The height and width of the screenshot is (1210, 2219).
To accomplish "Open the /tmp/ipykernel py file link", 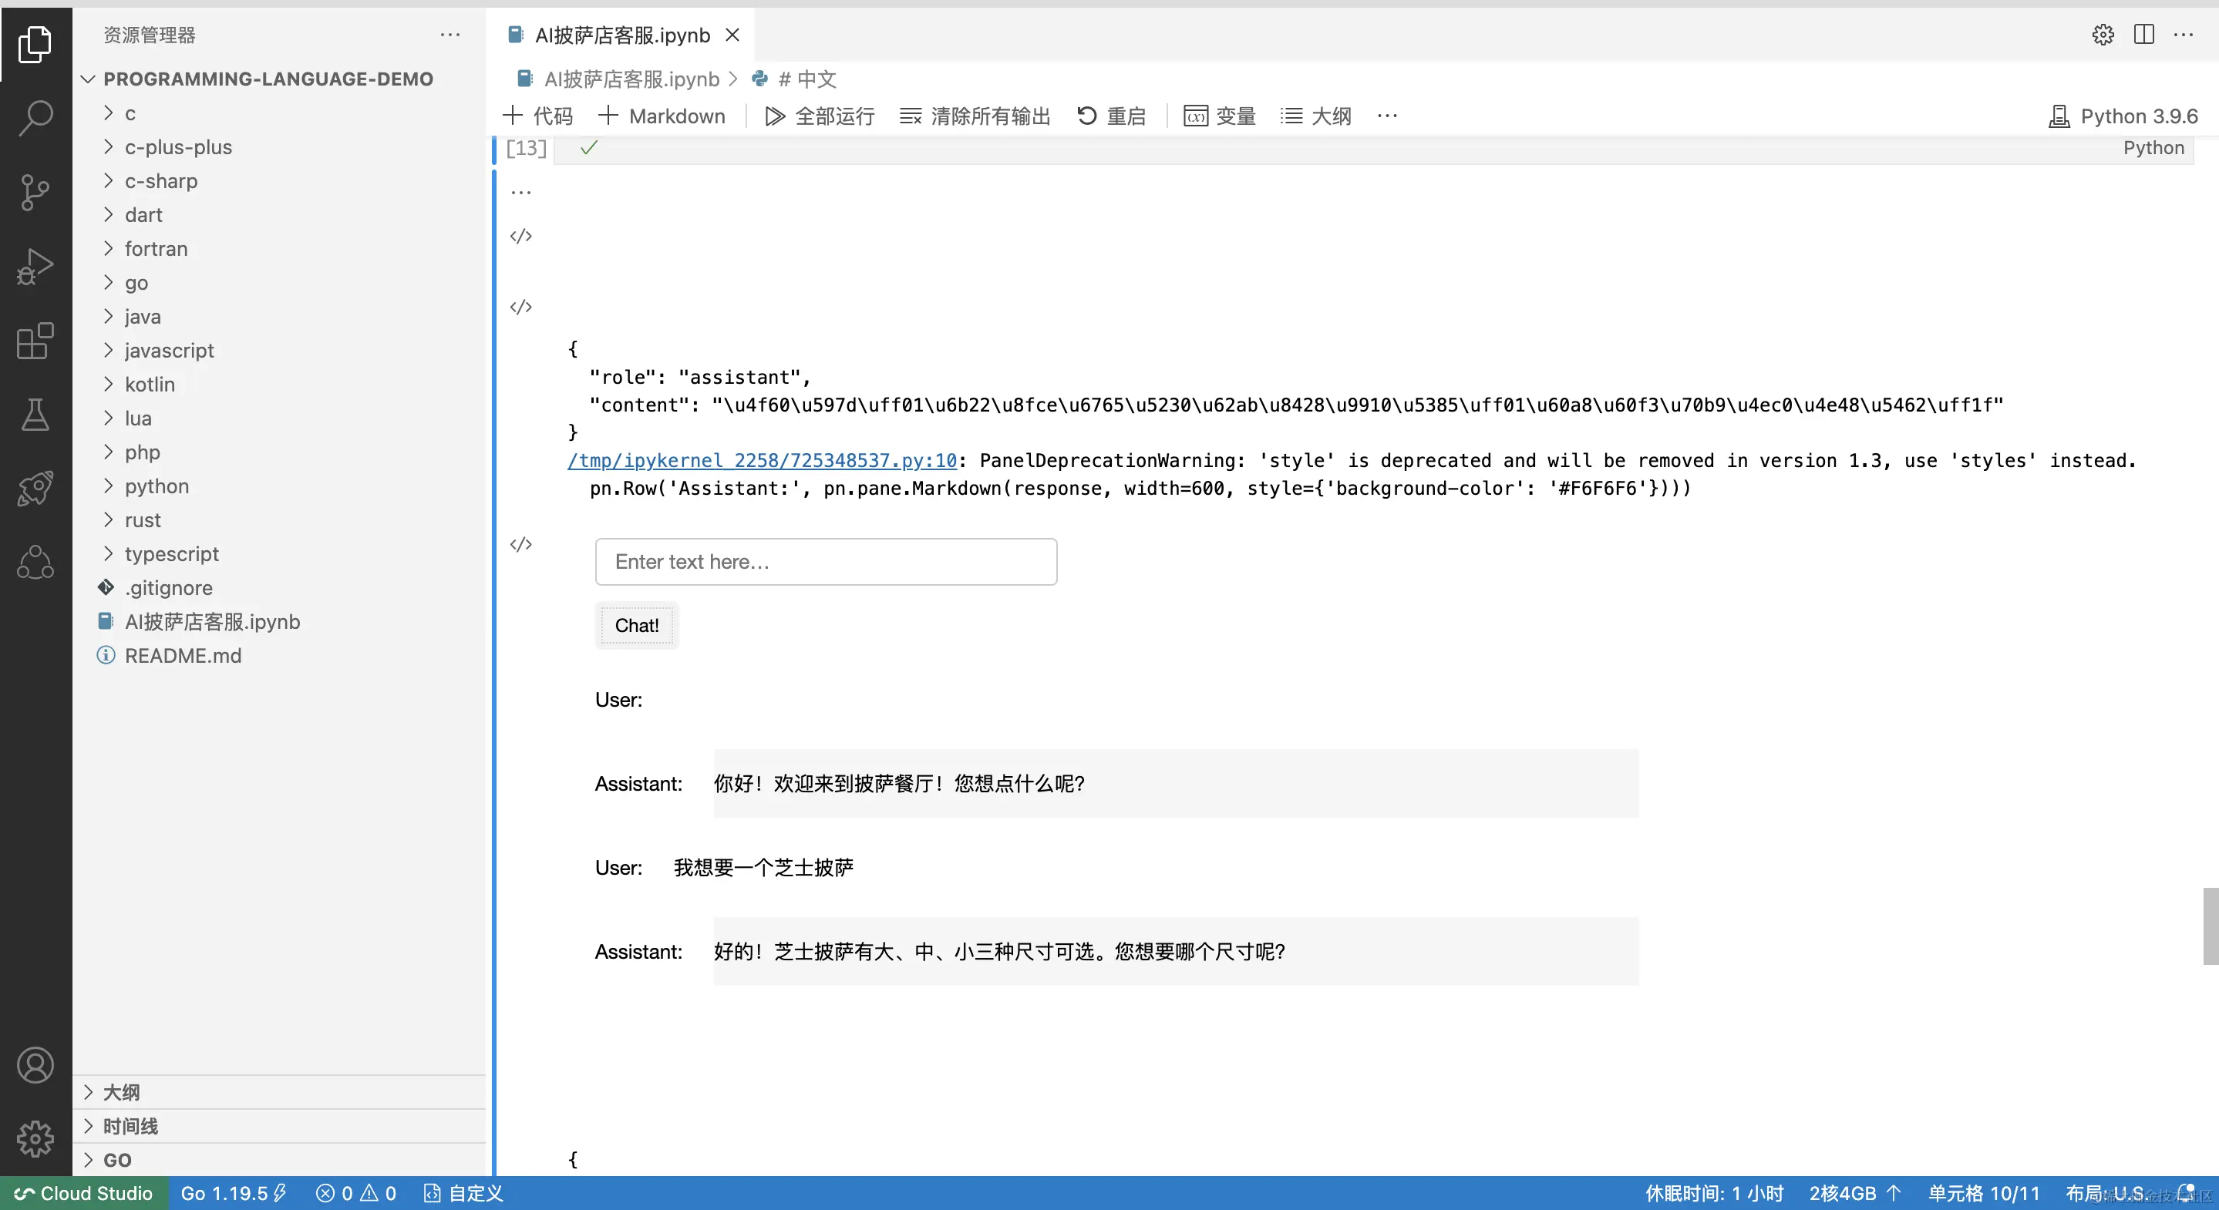I will click(762, 461).
